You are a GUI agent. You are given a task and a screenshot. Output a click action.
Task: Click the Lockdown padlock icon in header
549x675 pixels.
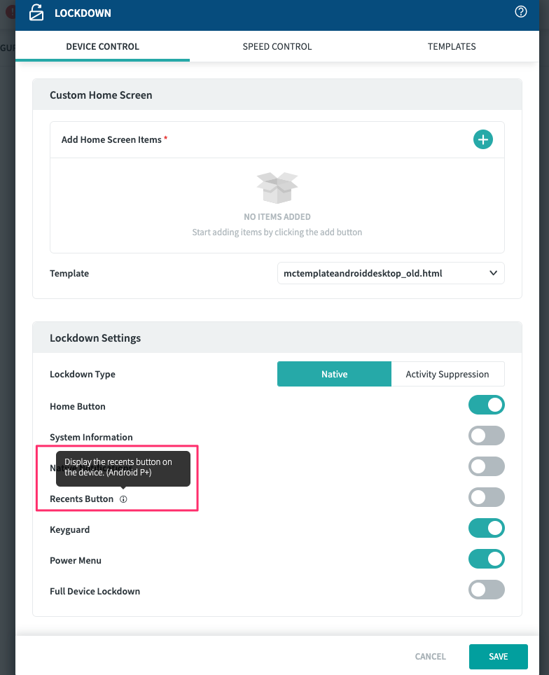(36, 13)
